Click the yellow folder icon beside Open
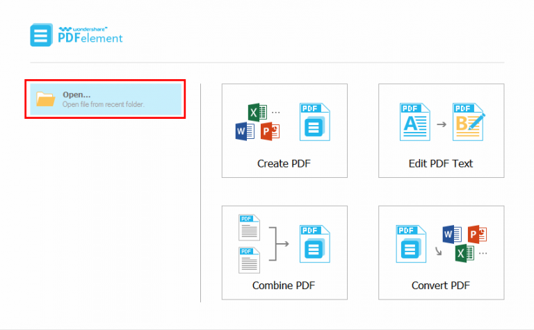Image resolution: width=534 pixels, height=330 pixels. [x=46, y=99]
